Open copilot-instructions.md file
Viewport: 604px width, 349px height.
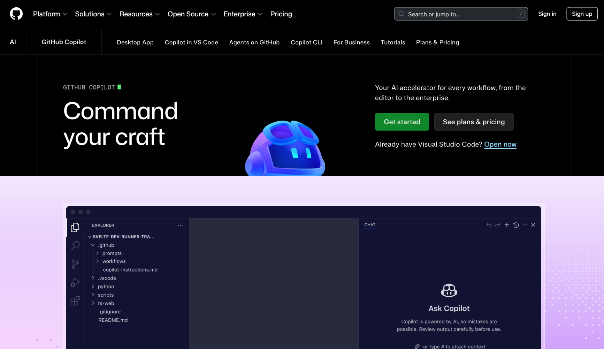pyautogui.click(x=130, y=270)
